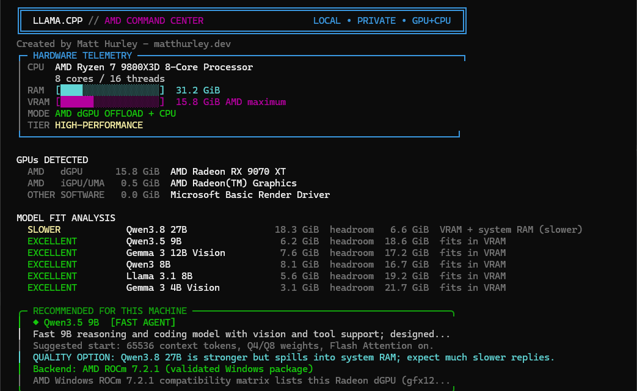This screenshot has width=637, height=391.
Task: Click the EXCELLENT rating for Llama 3.1 8B
Action: click(52, 276)
